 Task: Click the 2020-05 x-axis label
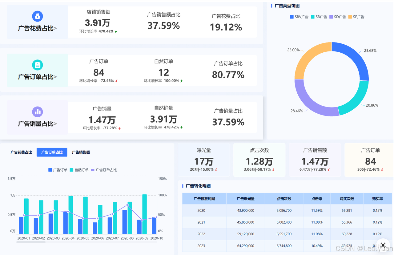(x=83, y=238)
